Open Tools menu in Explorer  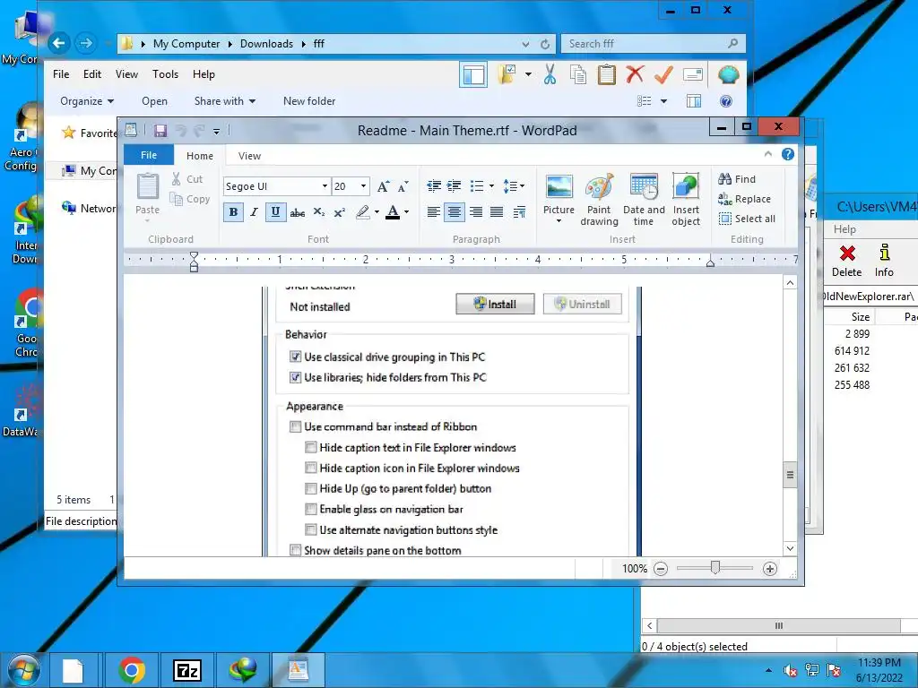click(x=165, y=74)
